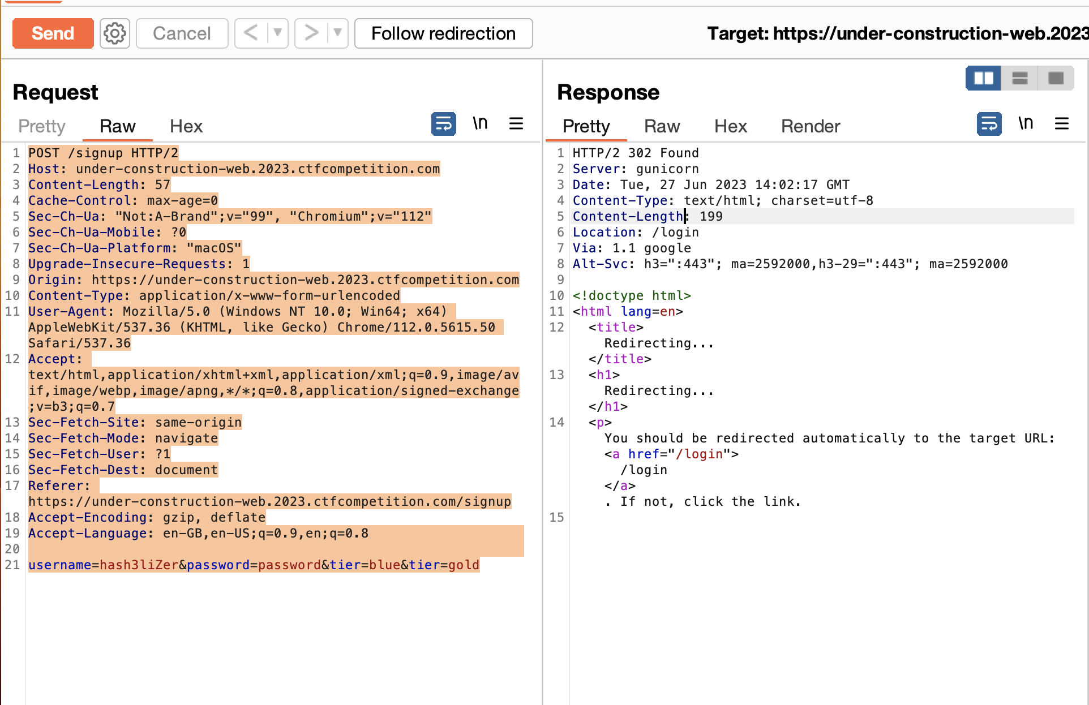Select combined single-pane layout icon
1089x705 pixels.
pos(1056,78)
